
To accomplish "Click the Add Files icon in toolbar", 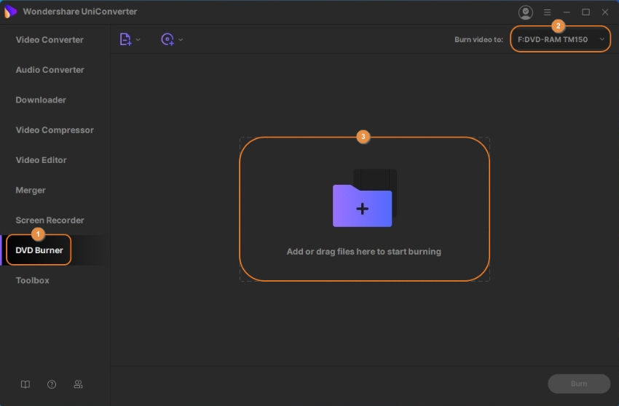I will click(x=125, y=39).
